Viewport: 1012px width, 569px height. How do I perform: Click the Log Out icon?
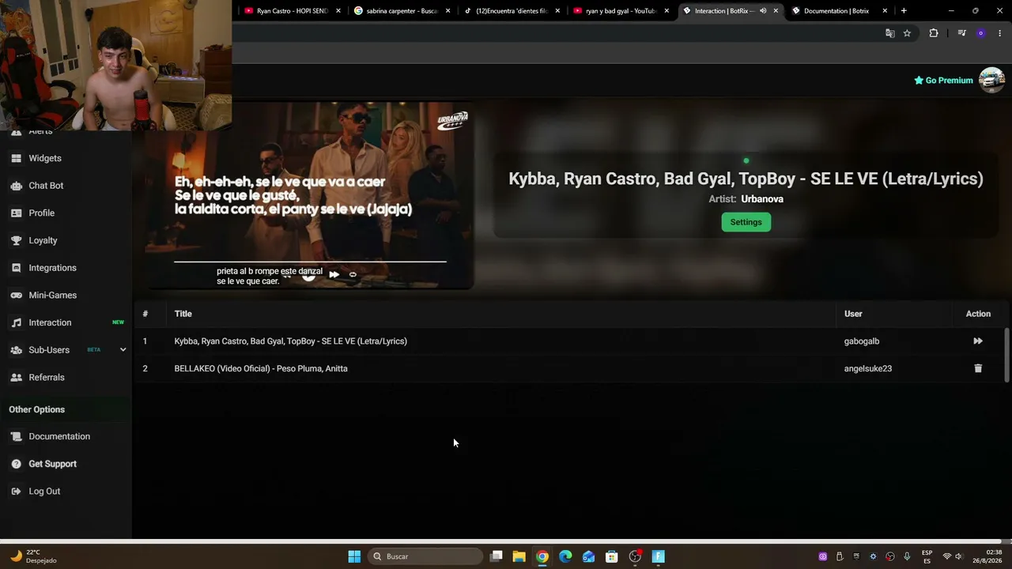click(x=16, y=492)
